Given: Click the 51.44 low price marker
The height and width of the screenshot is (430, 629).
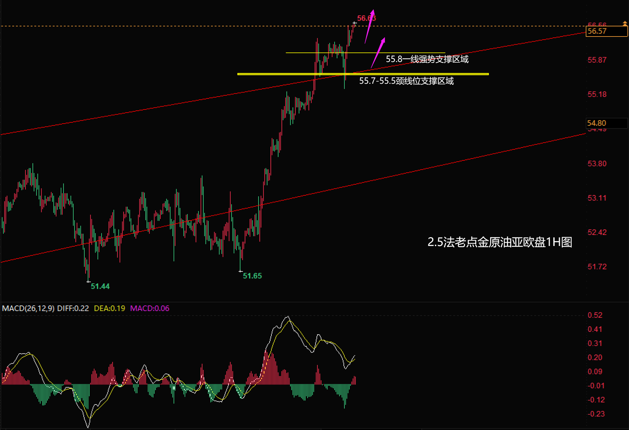Looking at the screenshot, I should point(100,286).
